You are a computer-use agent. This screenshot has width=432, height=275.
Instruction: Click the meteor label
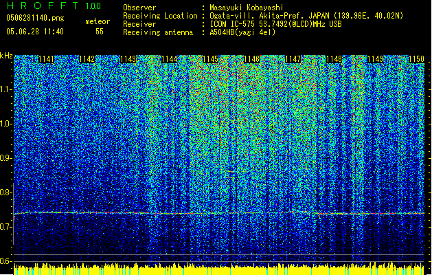pyautogui.click(x=98, y=21)
